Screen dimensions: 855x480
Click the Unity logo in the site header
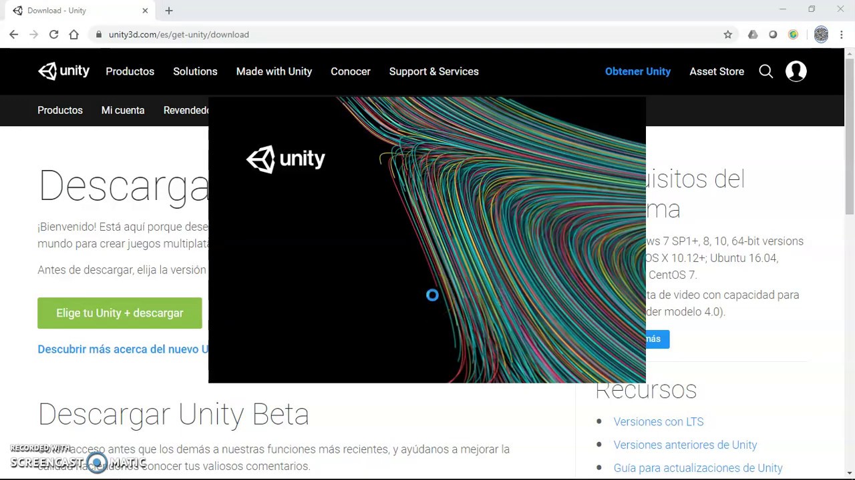pyautogui.click(x=63, y=71)
